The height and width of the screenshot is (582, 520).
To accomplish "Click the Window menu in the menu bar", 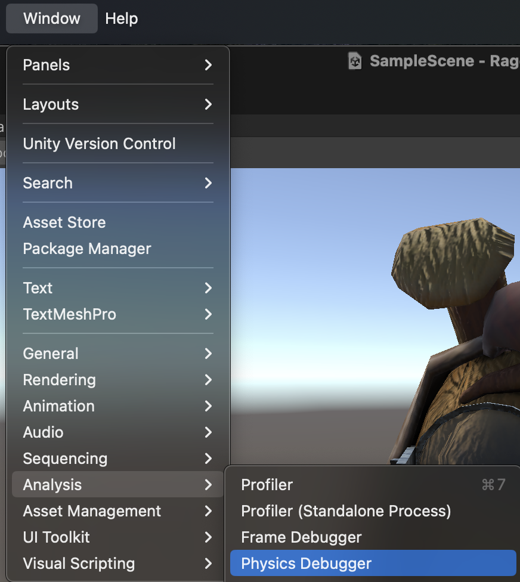I will point(52,18).
